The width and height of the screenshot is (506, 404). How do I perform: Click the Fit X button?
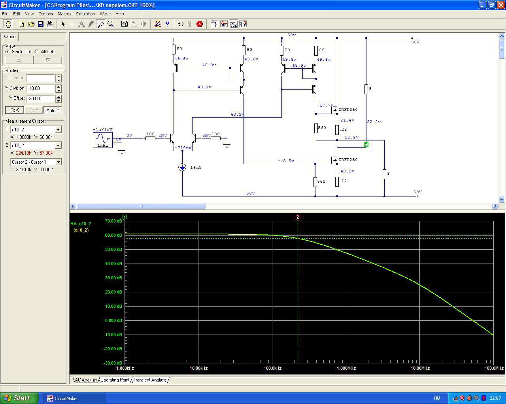[x=14, y=110]
